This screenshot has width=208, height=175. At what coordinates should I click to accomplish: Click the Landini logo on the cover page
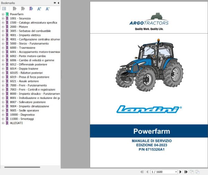(x=149, y=109)
